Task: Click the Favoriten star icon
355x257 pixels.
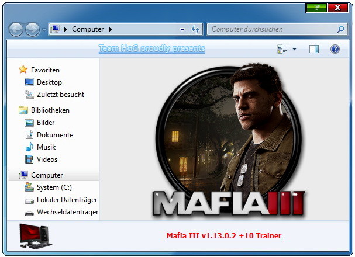Action: click(x=23, y=70)
